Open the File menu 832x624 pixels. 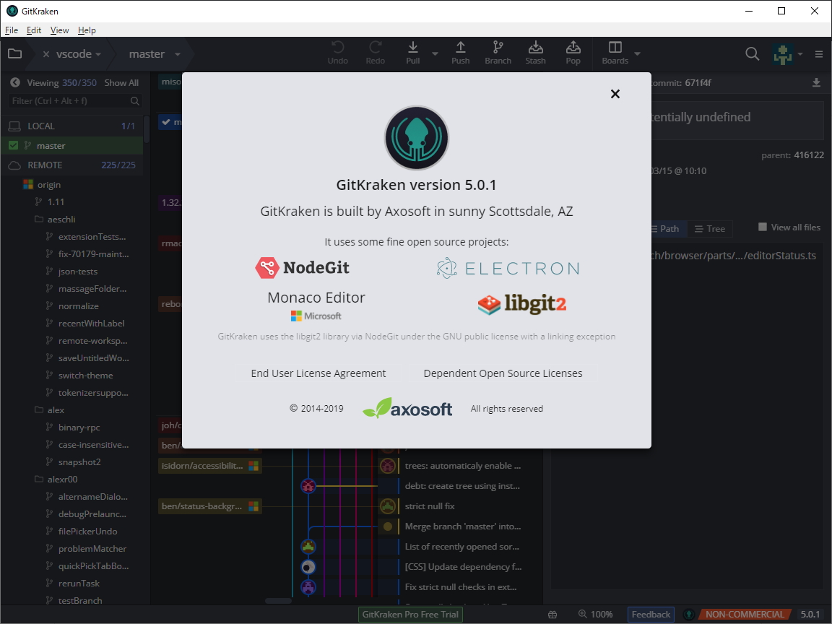pyautogui.click(x=12, y=30)
